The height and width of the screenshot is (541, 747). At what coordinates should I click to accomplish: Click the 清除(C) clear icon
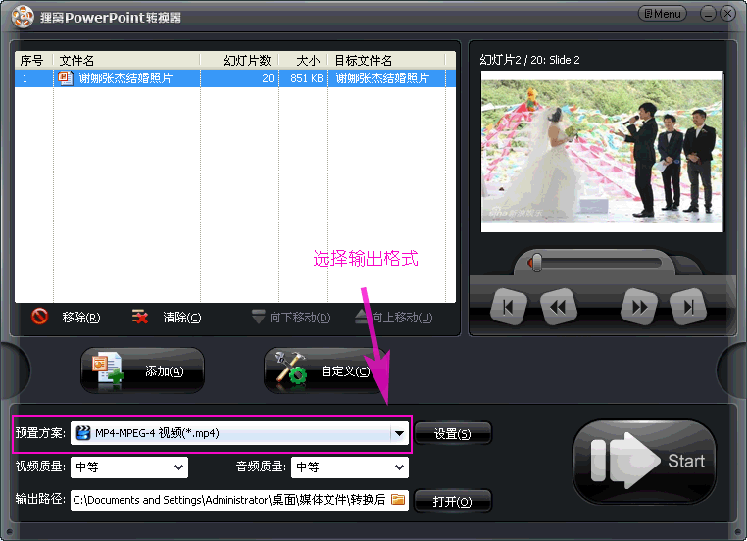[x=140, y=317]
